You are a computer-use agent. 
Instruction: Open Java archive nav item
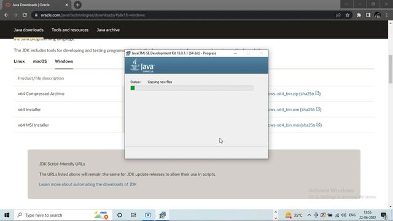pyautogui.click(x=108, y=30)
